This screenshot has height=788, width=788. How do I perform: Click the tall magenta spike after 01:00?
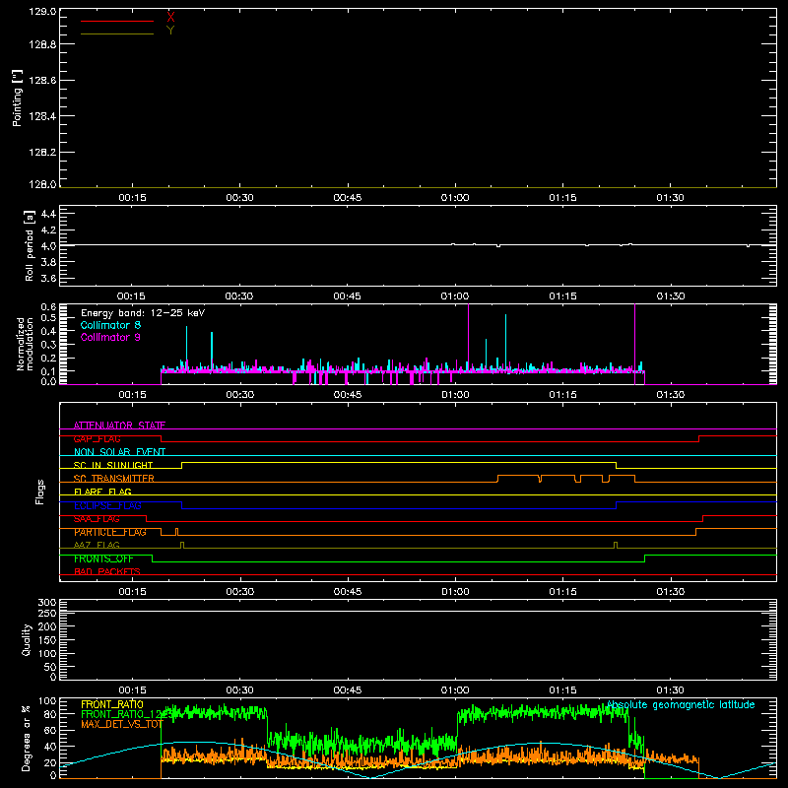(469, 337)
